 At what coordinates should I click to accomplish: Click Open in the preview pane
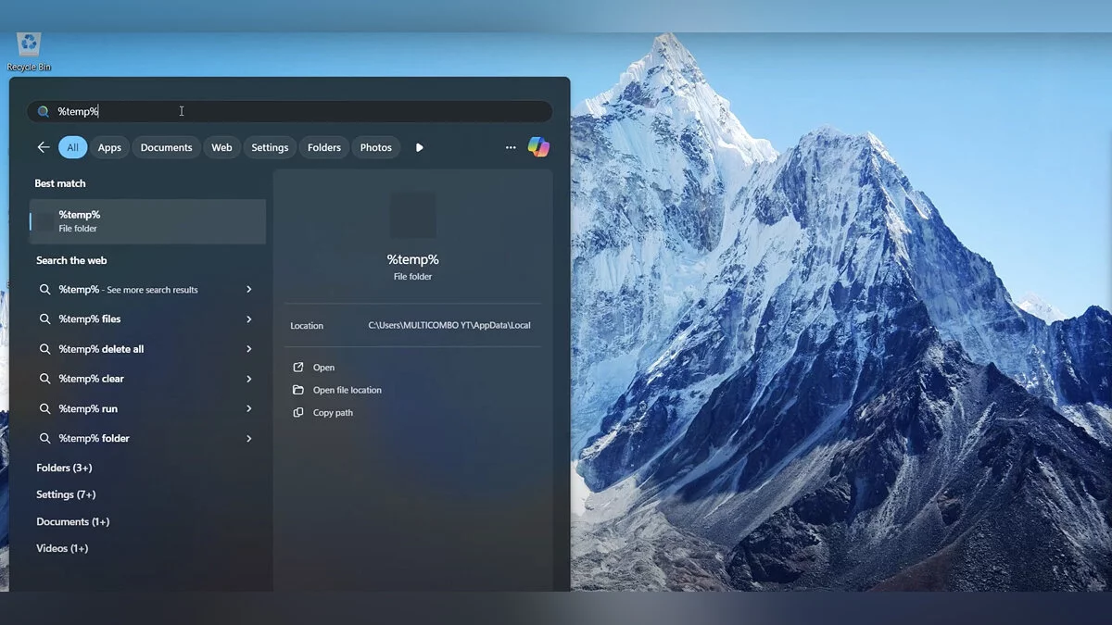[323, 368]
